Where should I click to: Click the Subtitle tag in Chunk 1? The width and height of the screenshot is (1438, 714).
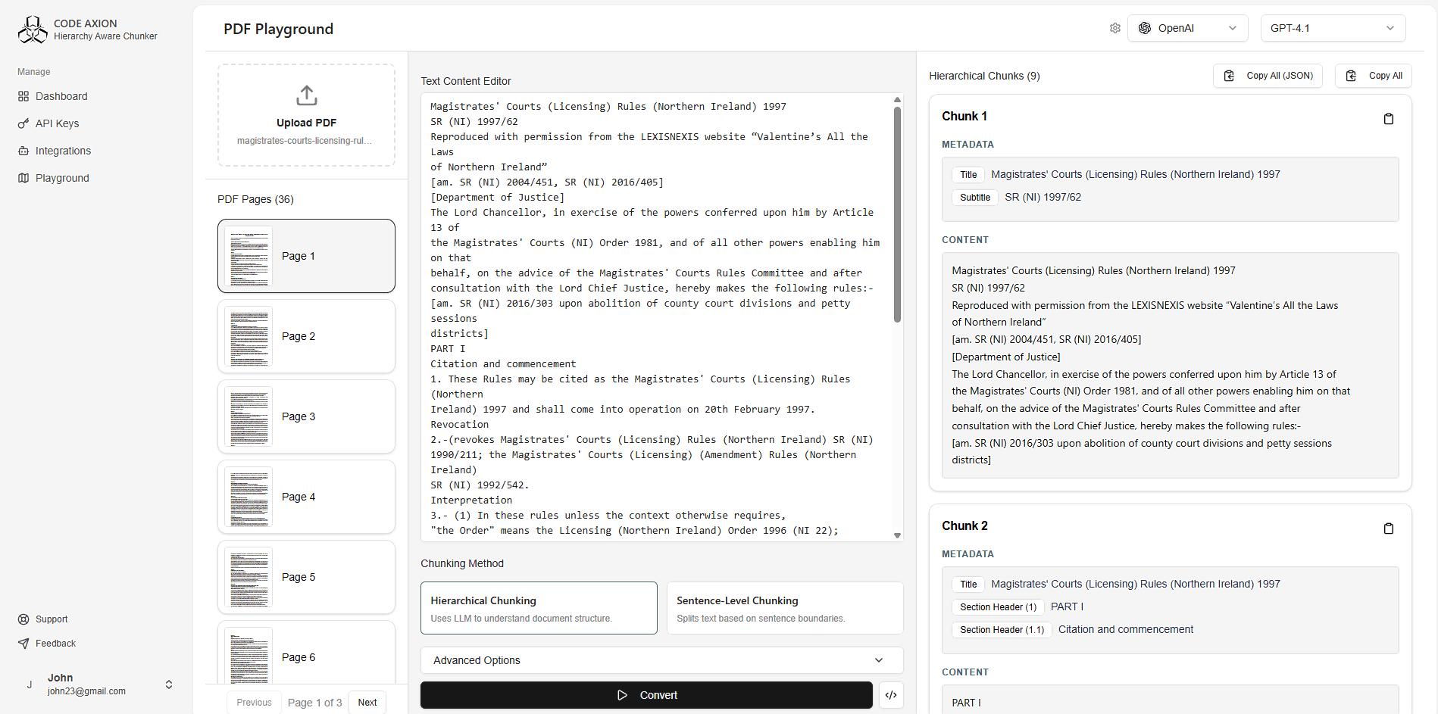tap(975, 198)
